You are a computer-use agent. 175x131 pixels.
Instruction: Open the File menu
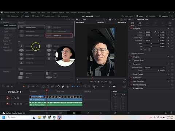[18, 12]
